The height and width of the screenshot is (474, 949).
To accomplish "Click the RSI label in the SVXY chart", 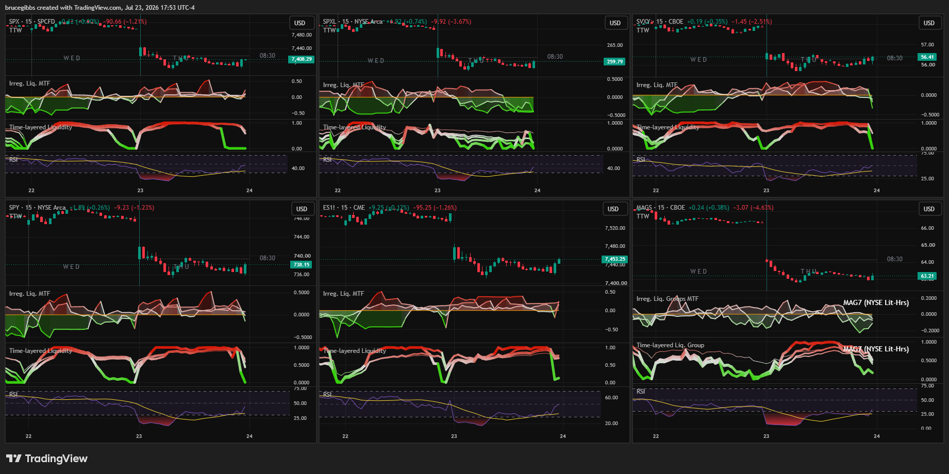I will point(641,160).
